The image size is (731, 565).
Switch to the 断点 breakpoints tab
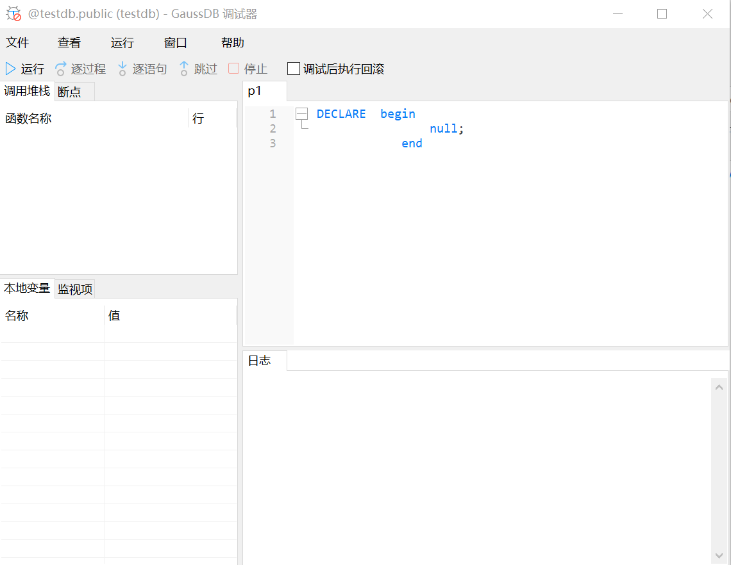coord(70,92)
